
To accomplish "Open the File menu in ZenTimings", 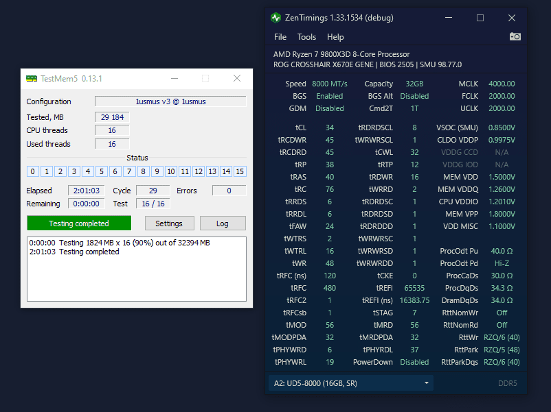I will click(280, 37).
